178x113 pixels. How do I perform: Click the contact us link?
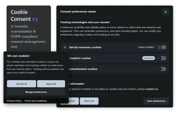coord(152,89)
